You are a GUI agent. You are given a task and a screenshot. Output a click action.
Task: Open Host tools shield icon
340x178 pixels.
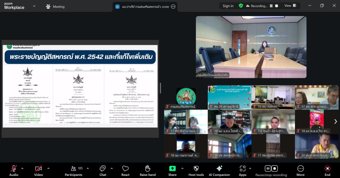pos(196,169)
